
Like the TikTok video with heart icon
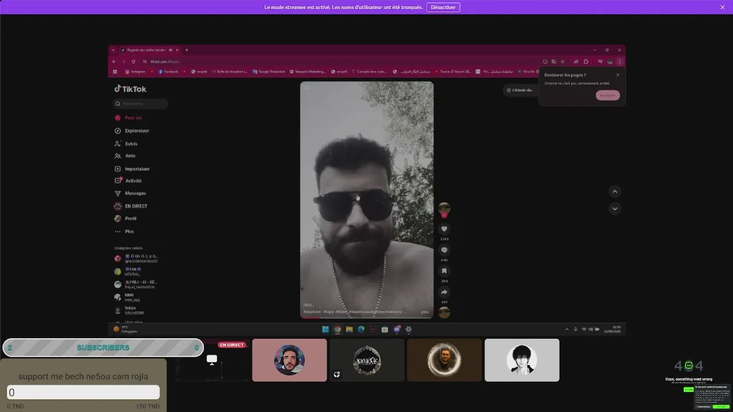point(444,229)
